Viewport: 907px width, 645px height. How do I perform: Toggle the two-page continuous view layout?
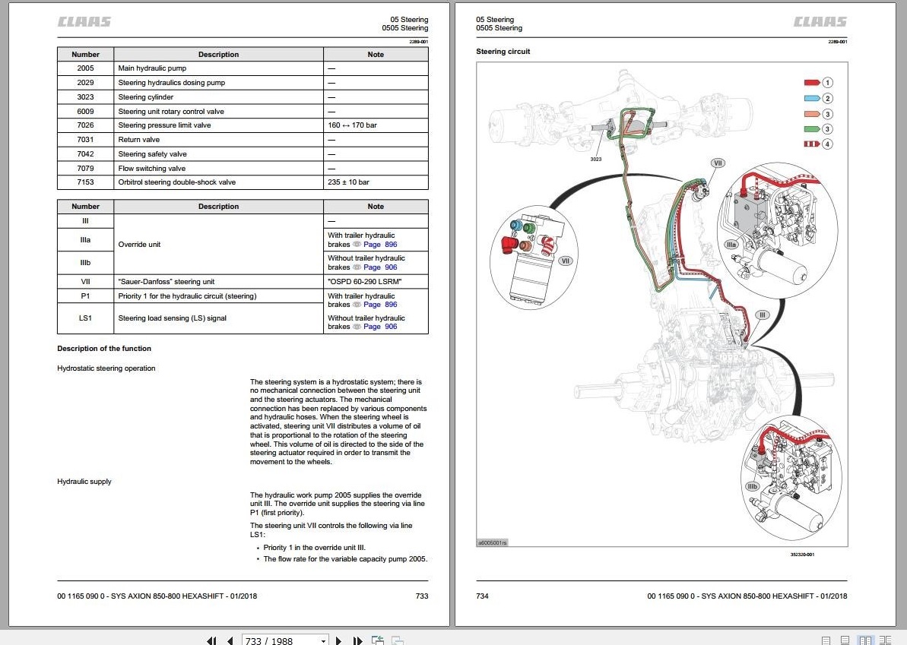(885, 640)
